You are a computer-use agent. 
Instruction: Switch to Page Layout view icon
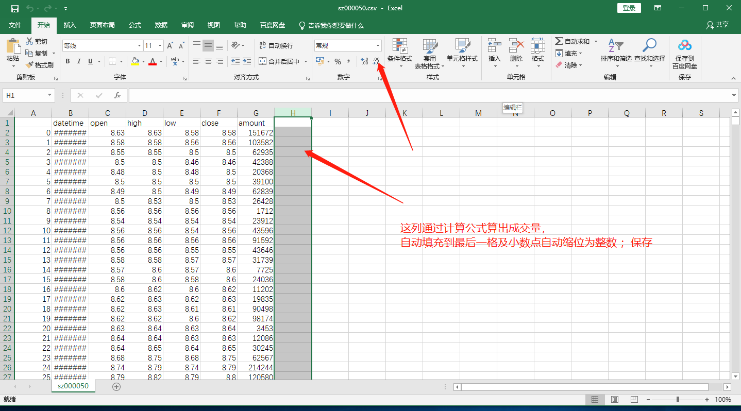(x=614, y=400)
